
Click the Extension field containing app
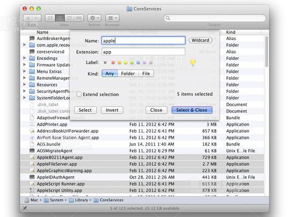(143, 52)
